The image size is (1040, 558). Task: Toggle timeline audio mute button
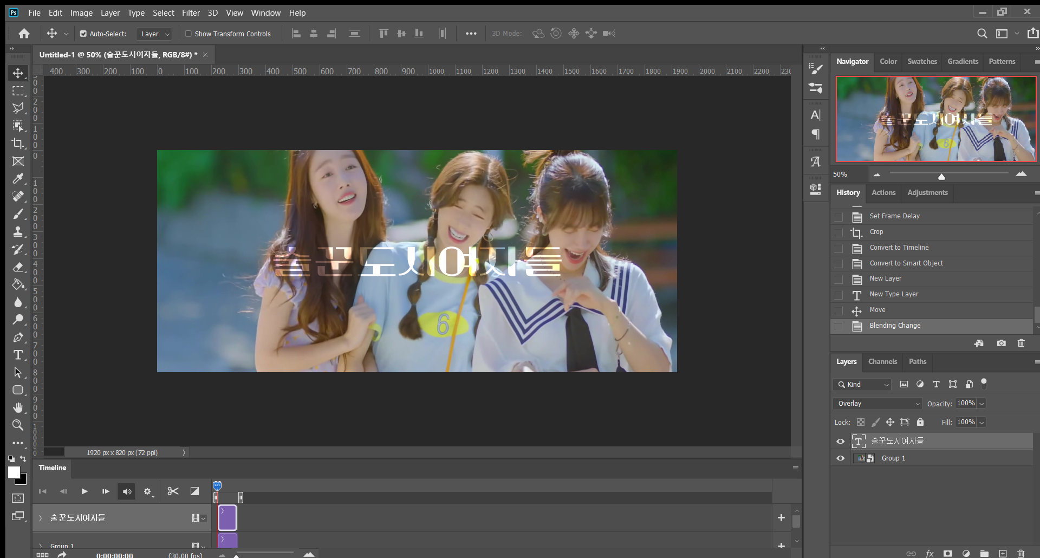tap(127, 491)
